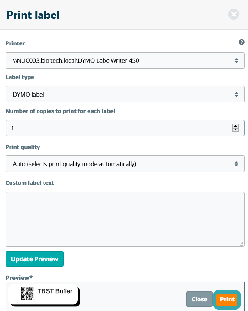The width and height of the screenshot is (248, 311).
Task: Click the Print quality field label
Action: click(x=22, y=147)
